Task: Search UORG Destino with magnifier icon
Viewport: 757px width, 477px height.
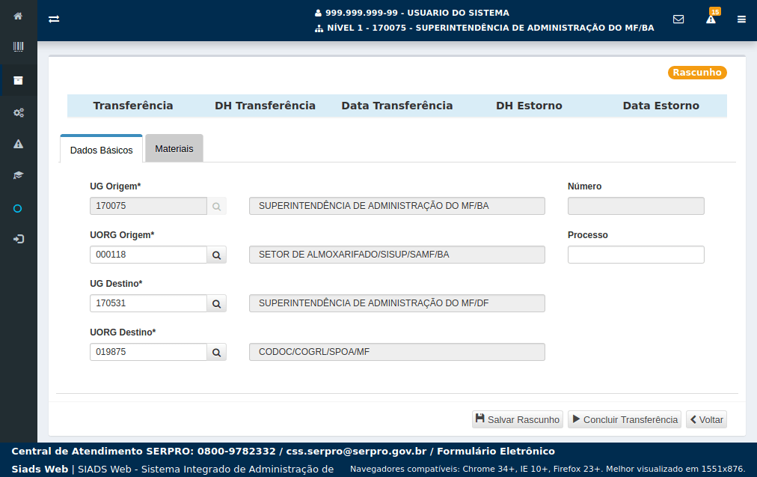Action: click(217, 352)
